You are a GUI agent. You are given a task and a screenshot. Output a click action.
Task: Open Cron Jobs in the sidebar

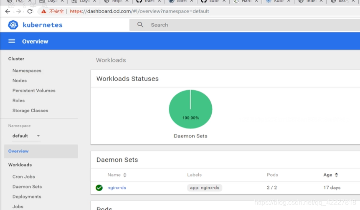(24, 177)
